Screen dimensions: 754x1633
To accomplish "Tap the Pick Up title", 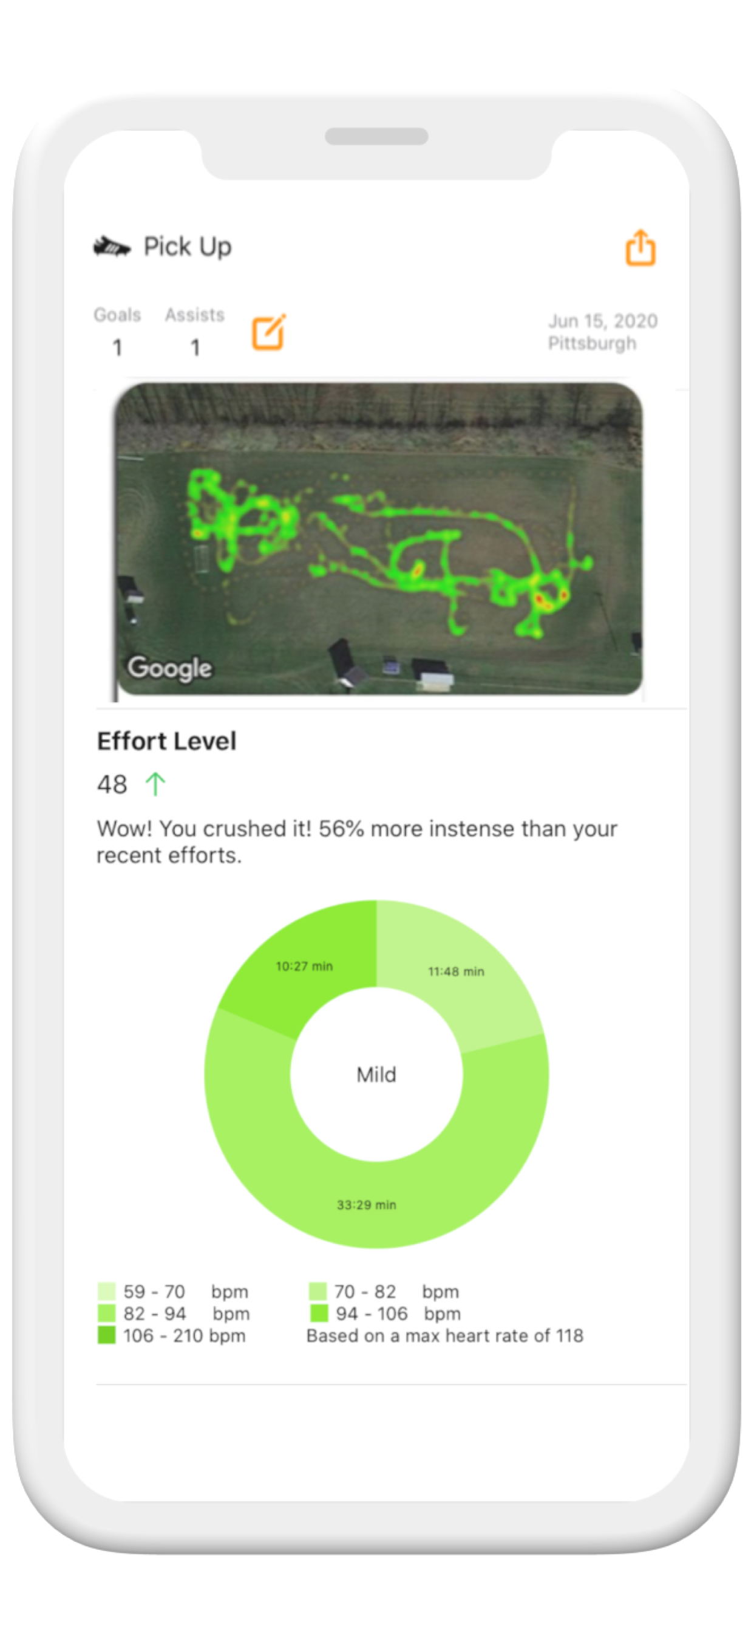I will [x=188, y=247].
